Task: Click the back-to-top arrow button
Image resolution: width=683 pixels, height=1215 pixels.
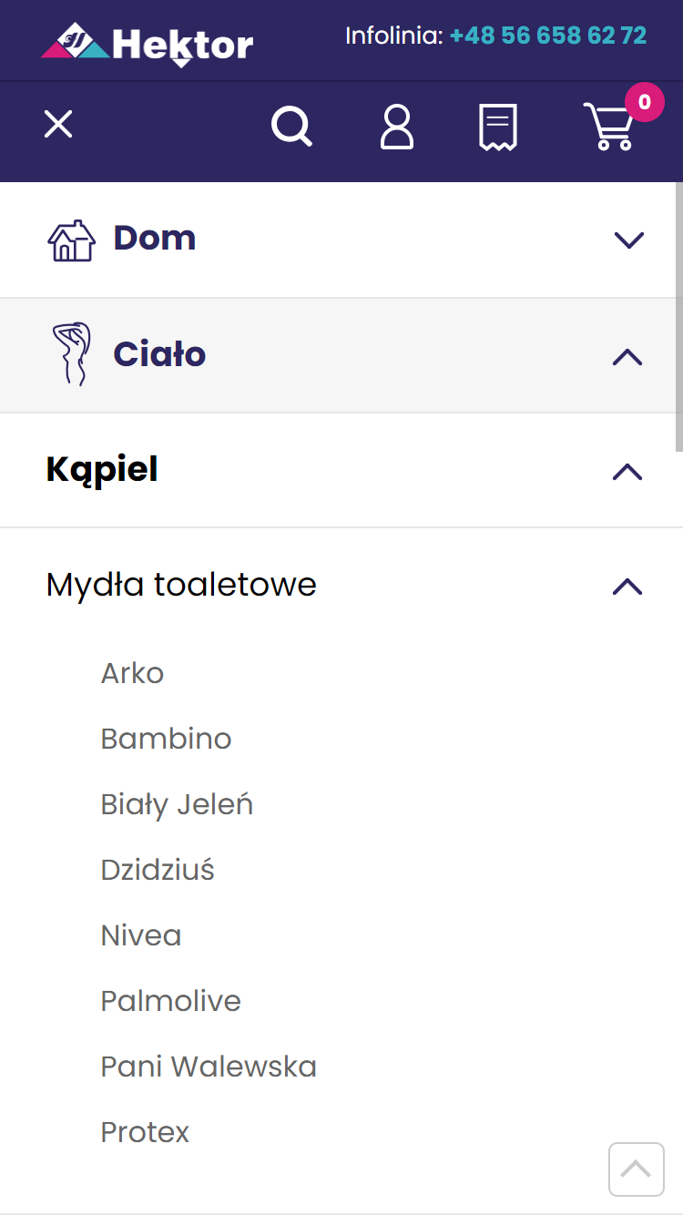Action: pos(637,1169)
